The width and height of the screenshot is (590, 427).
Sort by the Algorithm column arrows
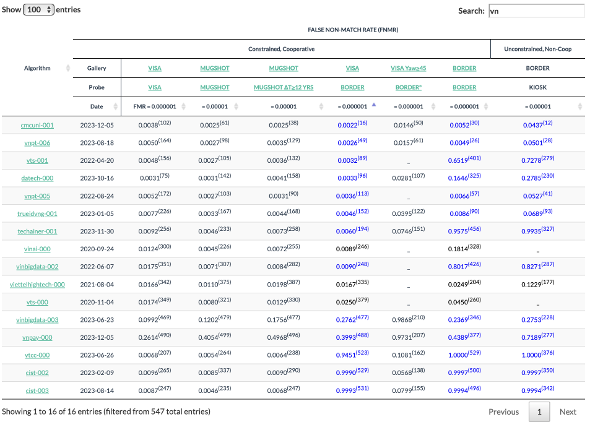coord(68,69)
